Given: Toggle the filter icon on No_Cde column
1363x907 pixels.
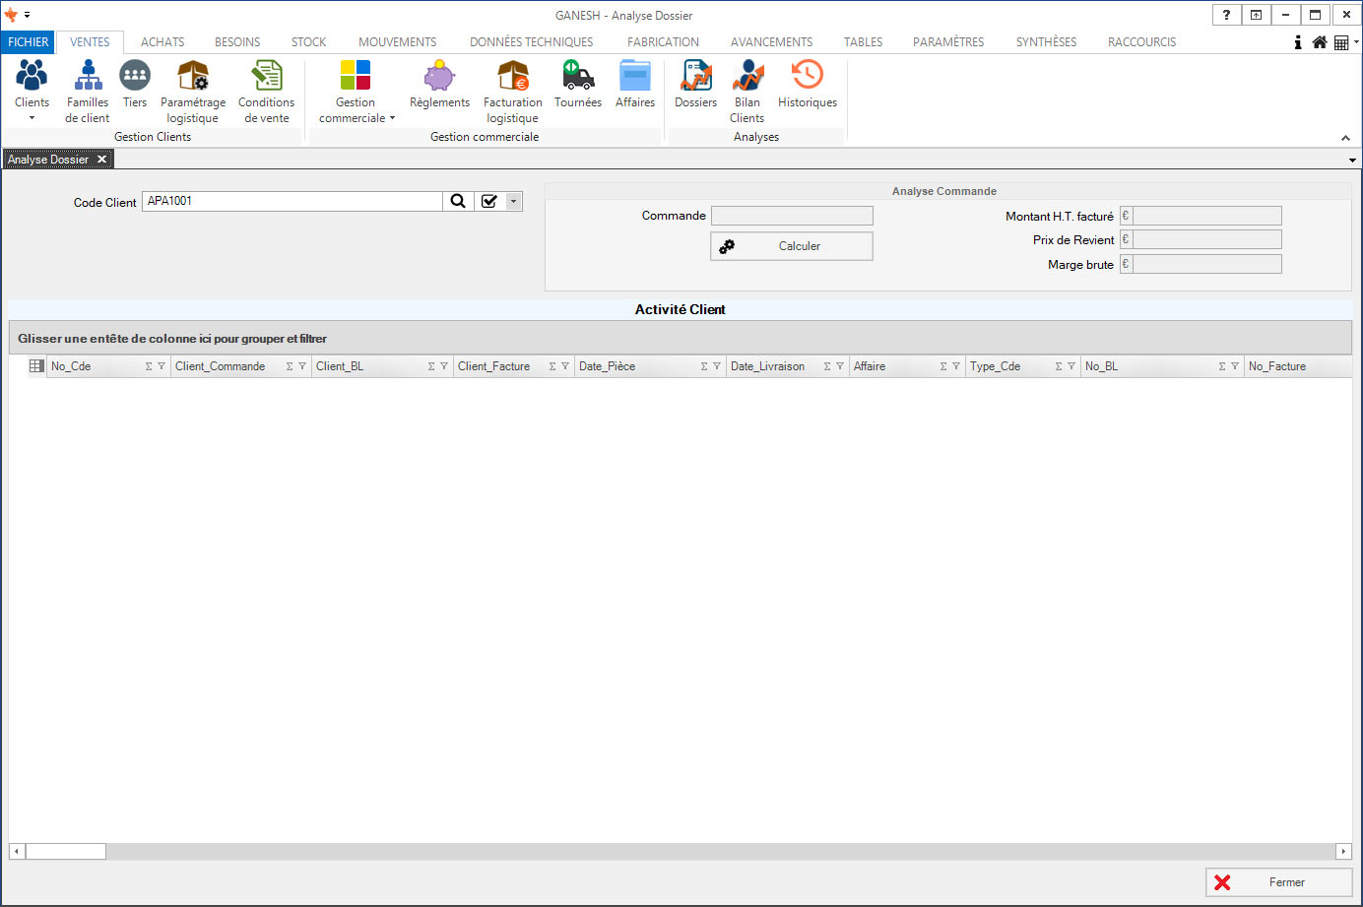Looking at the screenshot, I should coord(162,366).
